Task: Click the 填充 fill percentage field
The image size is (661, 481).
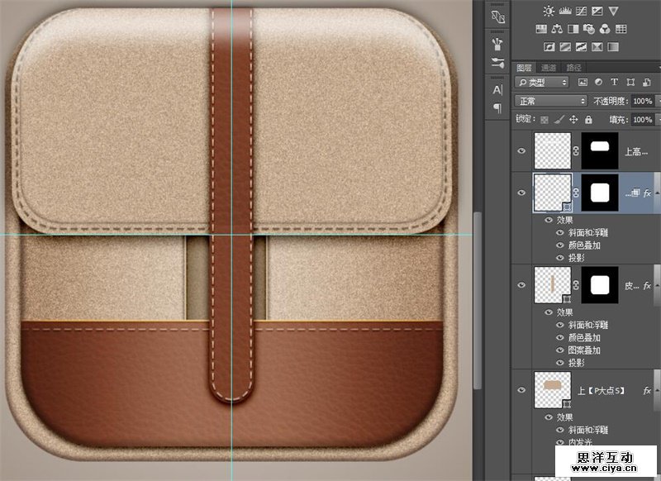Action: pyautogui.click(x=642, y=120)
